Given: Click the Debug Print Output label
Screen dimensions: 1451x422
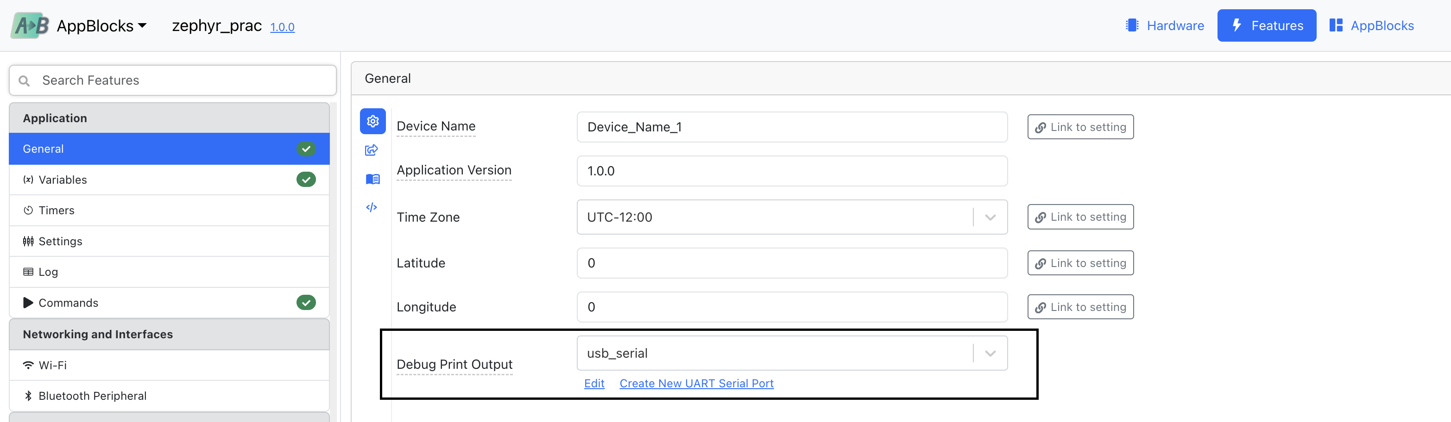Looking at the screenshot, I should 454,365.
